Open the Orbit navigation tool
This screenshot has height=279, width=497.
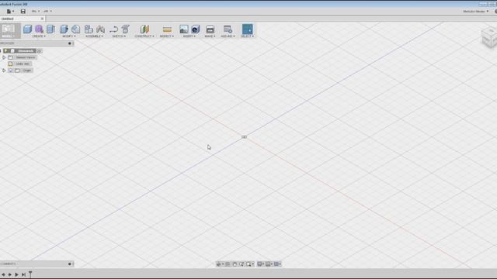tap(220, 263)
